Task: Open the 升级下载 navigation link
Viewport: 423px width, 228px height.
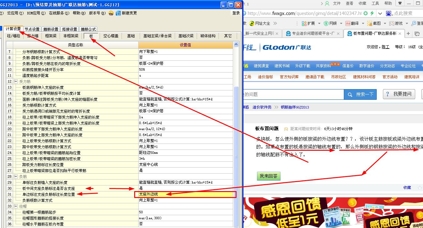Action: 303,66
